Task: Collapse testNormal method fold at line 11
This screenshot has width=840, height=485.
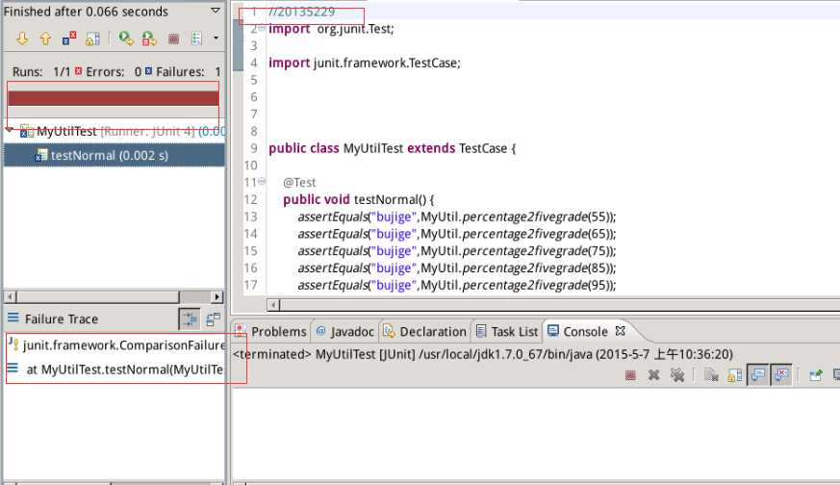Action: pos(262,182)
